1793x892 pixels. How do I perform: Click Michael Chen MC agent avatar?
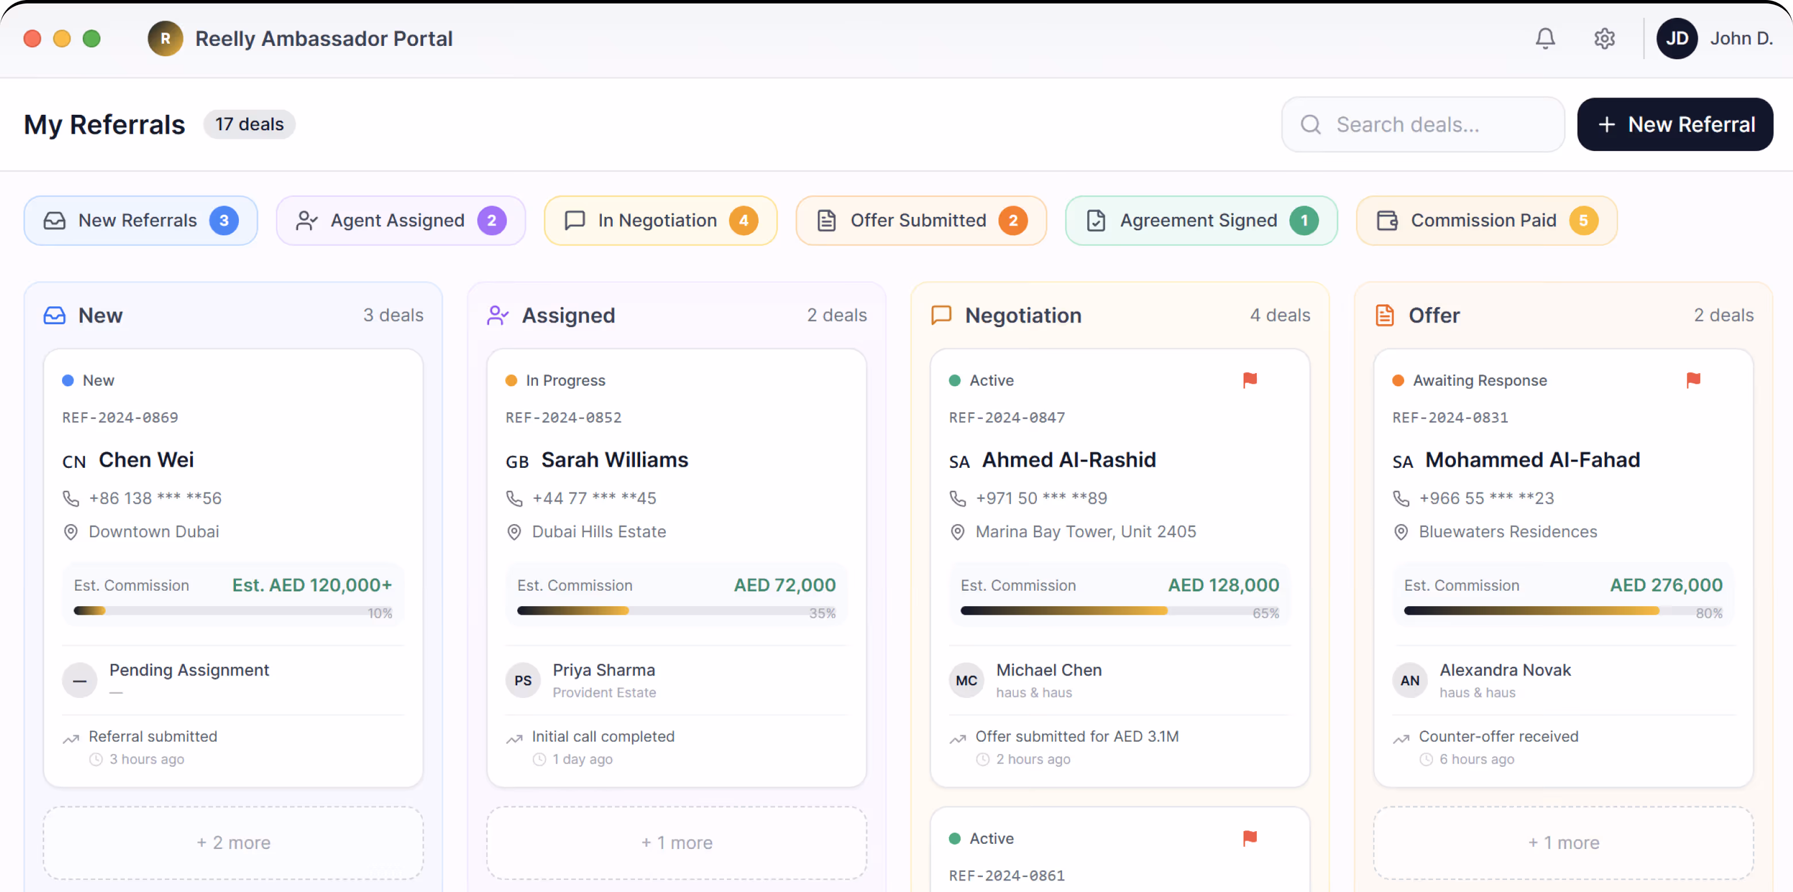966,681
